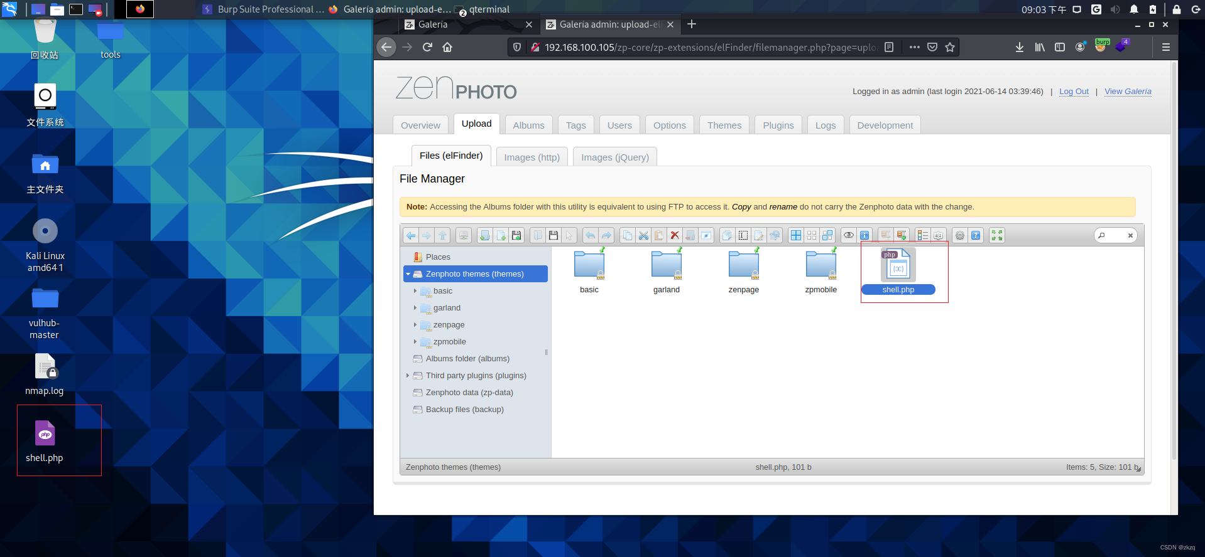Open the Firefox hamburger menu
The image size is (1205, 557).
1165,47
